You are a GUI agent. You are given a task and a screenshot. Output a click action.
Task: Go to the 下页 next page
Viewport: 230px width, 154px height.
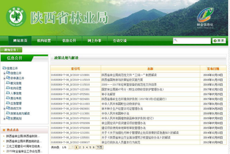pos(99,147)
